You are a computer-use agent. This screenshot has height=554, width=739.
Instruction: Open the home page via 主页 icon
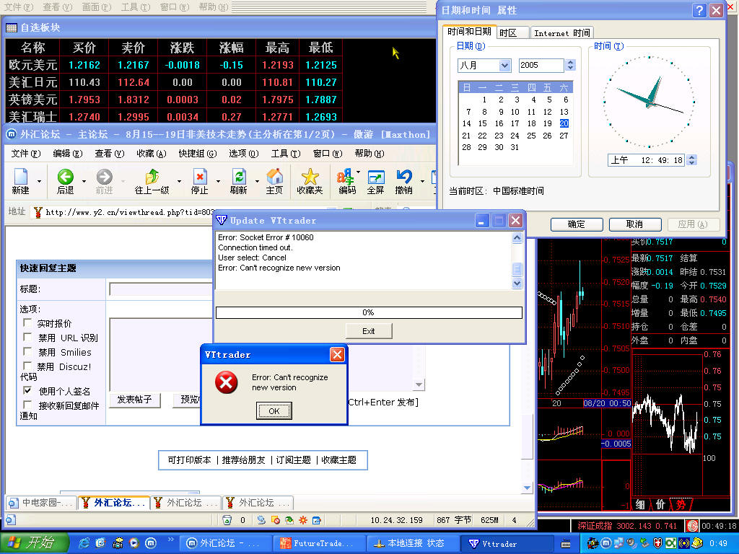[x=274, y=177]
